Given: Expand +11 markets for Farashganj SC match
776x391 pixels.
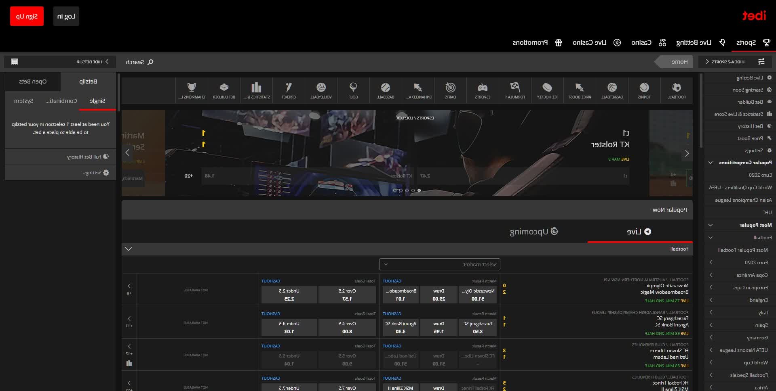Looking at the screenshot, I should [129, 322].
